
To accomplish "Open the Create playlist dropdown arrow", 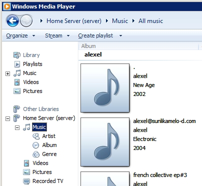I will (x=120, y=35).
